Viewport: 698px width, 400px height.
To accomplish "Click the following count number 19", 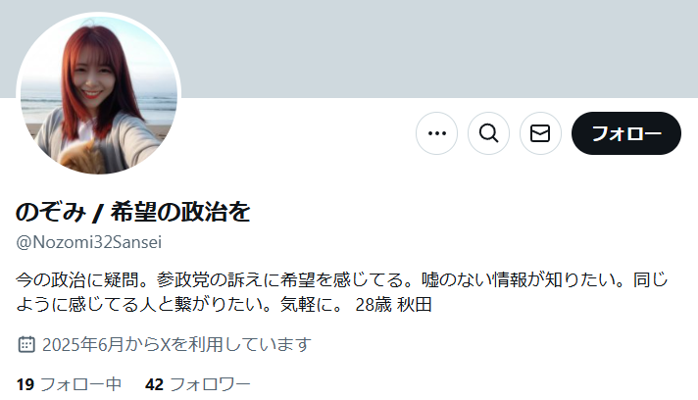I will [25, 384].
